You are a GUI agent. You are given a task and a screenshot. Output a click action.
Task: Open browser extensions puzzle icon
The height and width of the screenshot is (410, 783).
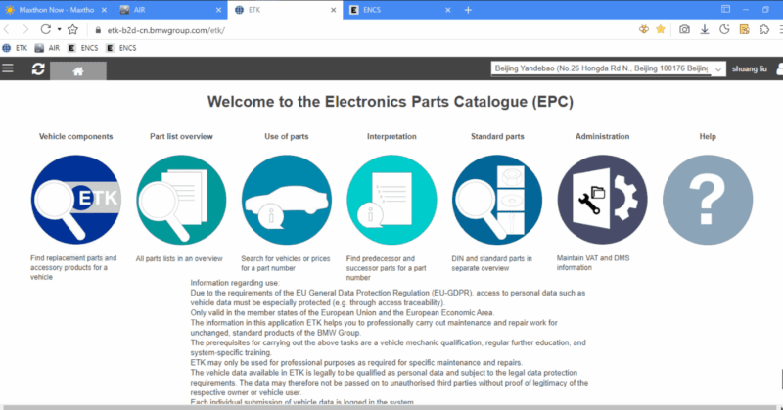click(764, 29)
